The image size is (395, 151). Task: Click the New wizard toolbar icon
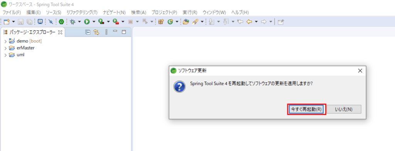7,22
